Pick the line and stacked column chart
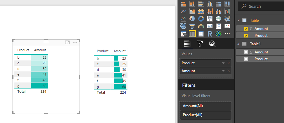This screenshot has width=284, height=123. coord(210,11)
